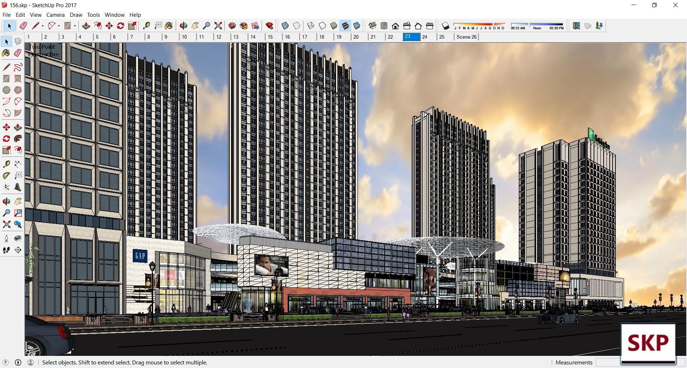Click the sign-in profile status icon
The image size is (687, 368).
pyautogui.click(x=30, y=362)
